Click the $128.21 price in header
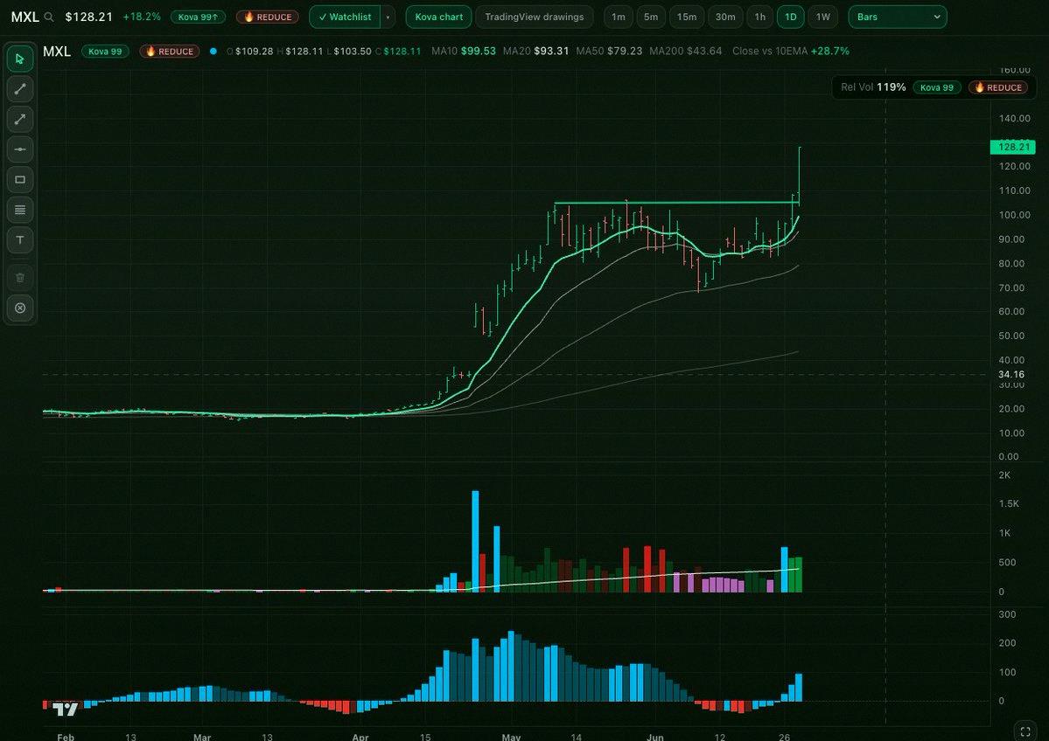The width and height of the screenshot is (1049, 741). coord(89,17)
